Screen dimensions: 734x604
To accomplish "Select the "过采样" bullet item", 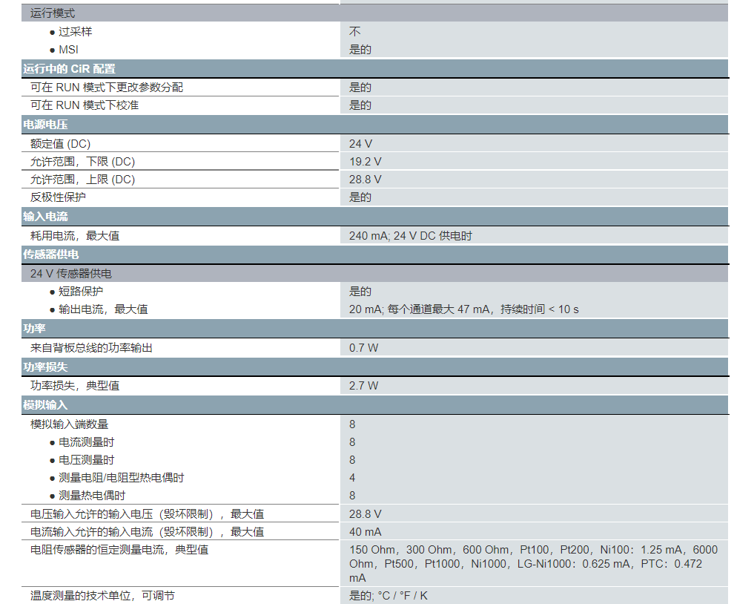I will point(75,32).
